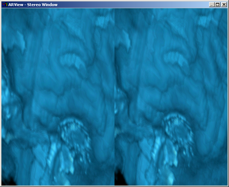Close the ARView Stereo Window
The height and width of the screenshot is (187, 229).
click(x=224, y=5)
